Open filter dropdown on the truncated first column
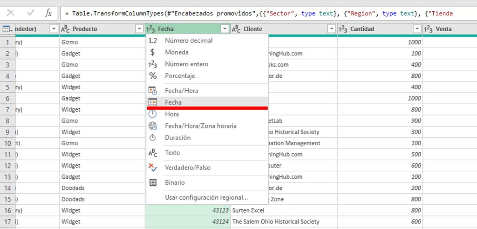Image resolution: width=477 pixels, height=229 pixels. pos(54,29)
